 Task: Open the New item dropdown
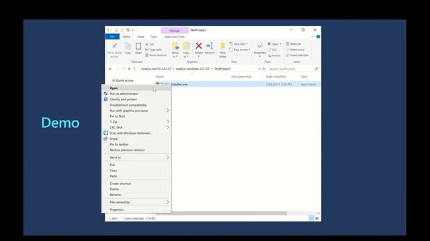point(239,44)
